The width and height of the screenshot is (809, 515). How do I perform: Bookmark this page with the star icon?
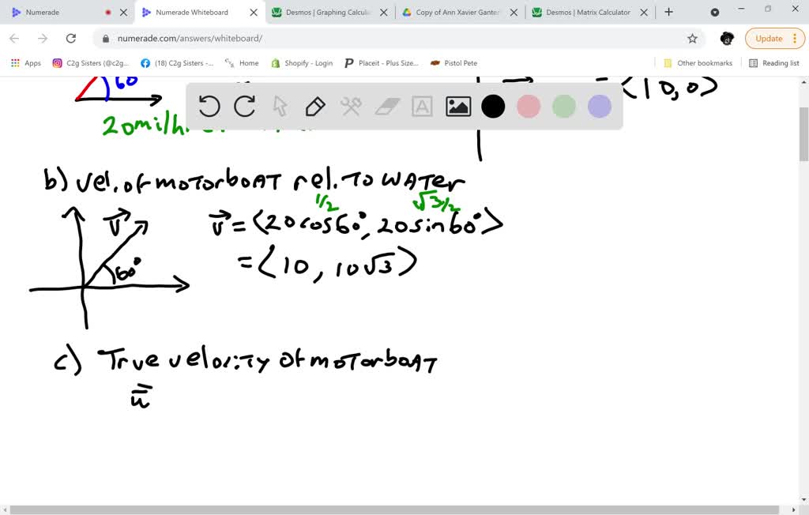tap(692, 39)
